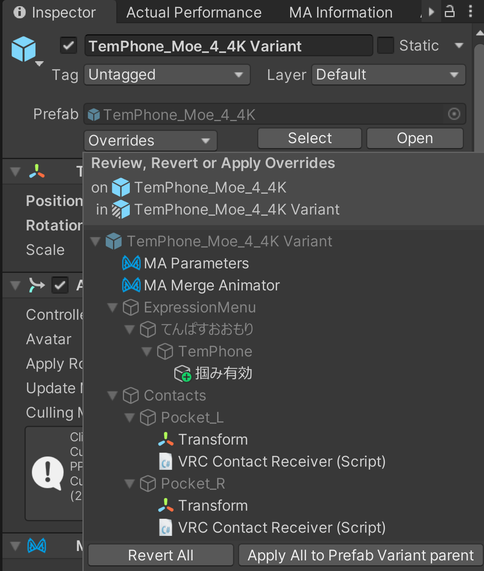Click the Contacts cube icon
The width and height of the screenshot is (484, 571).
tap(131, 396)
